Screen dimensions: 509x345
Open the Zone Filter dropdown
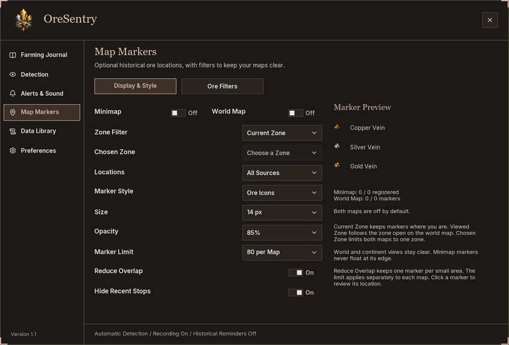click(282, 133)
